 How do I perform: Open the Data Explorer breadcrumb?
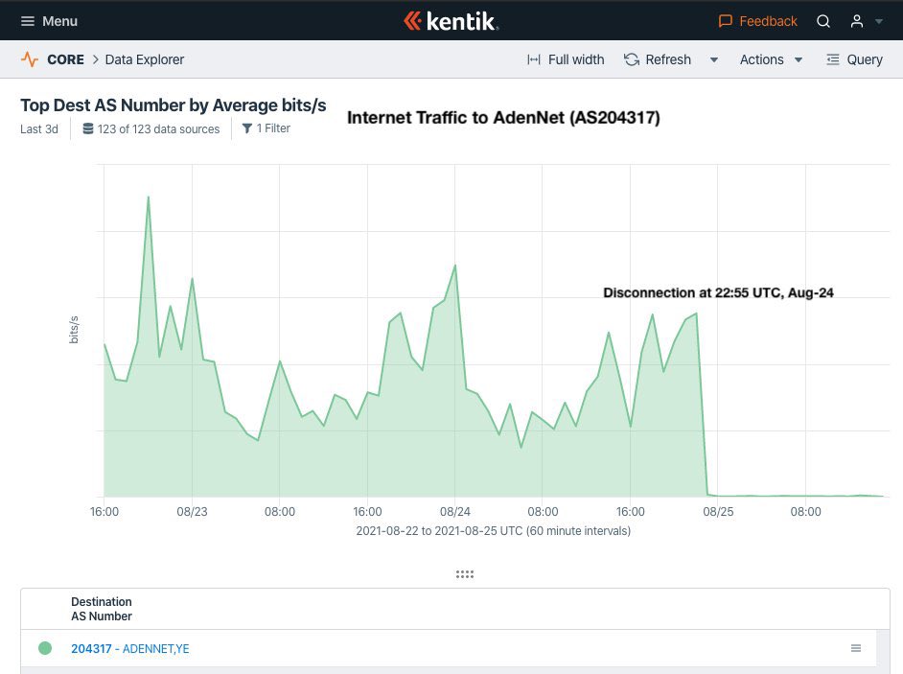[x=145, y=59]
